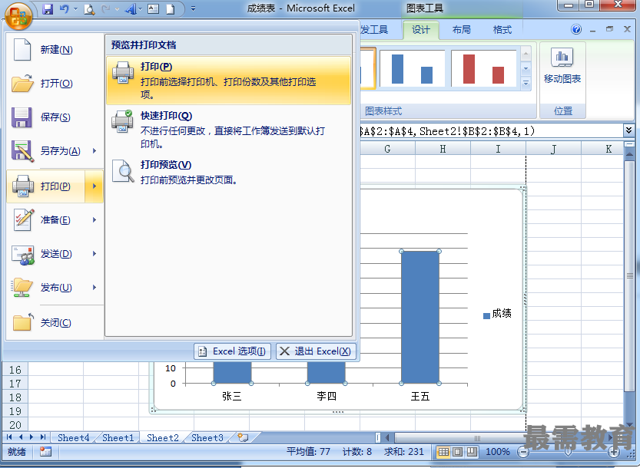Click macro record icon in status bar

45,452
